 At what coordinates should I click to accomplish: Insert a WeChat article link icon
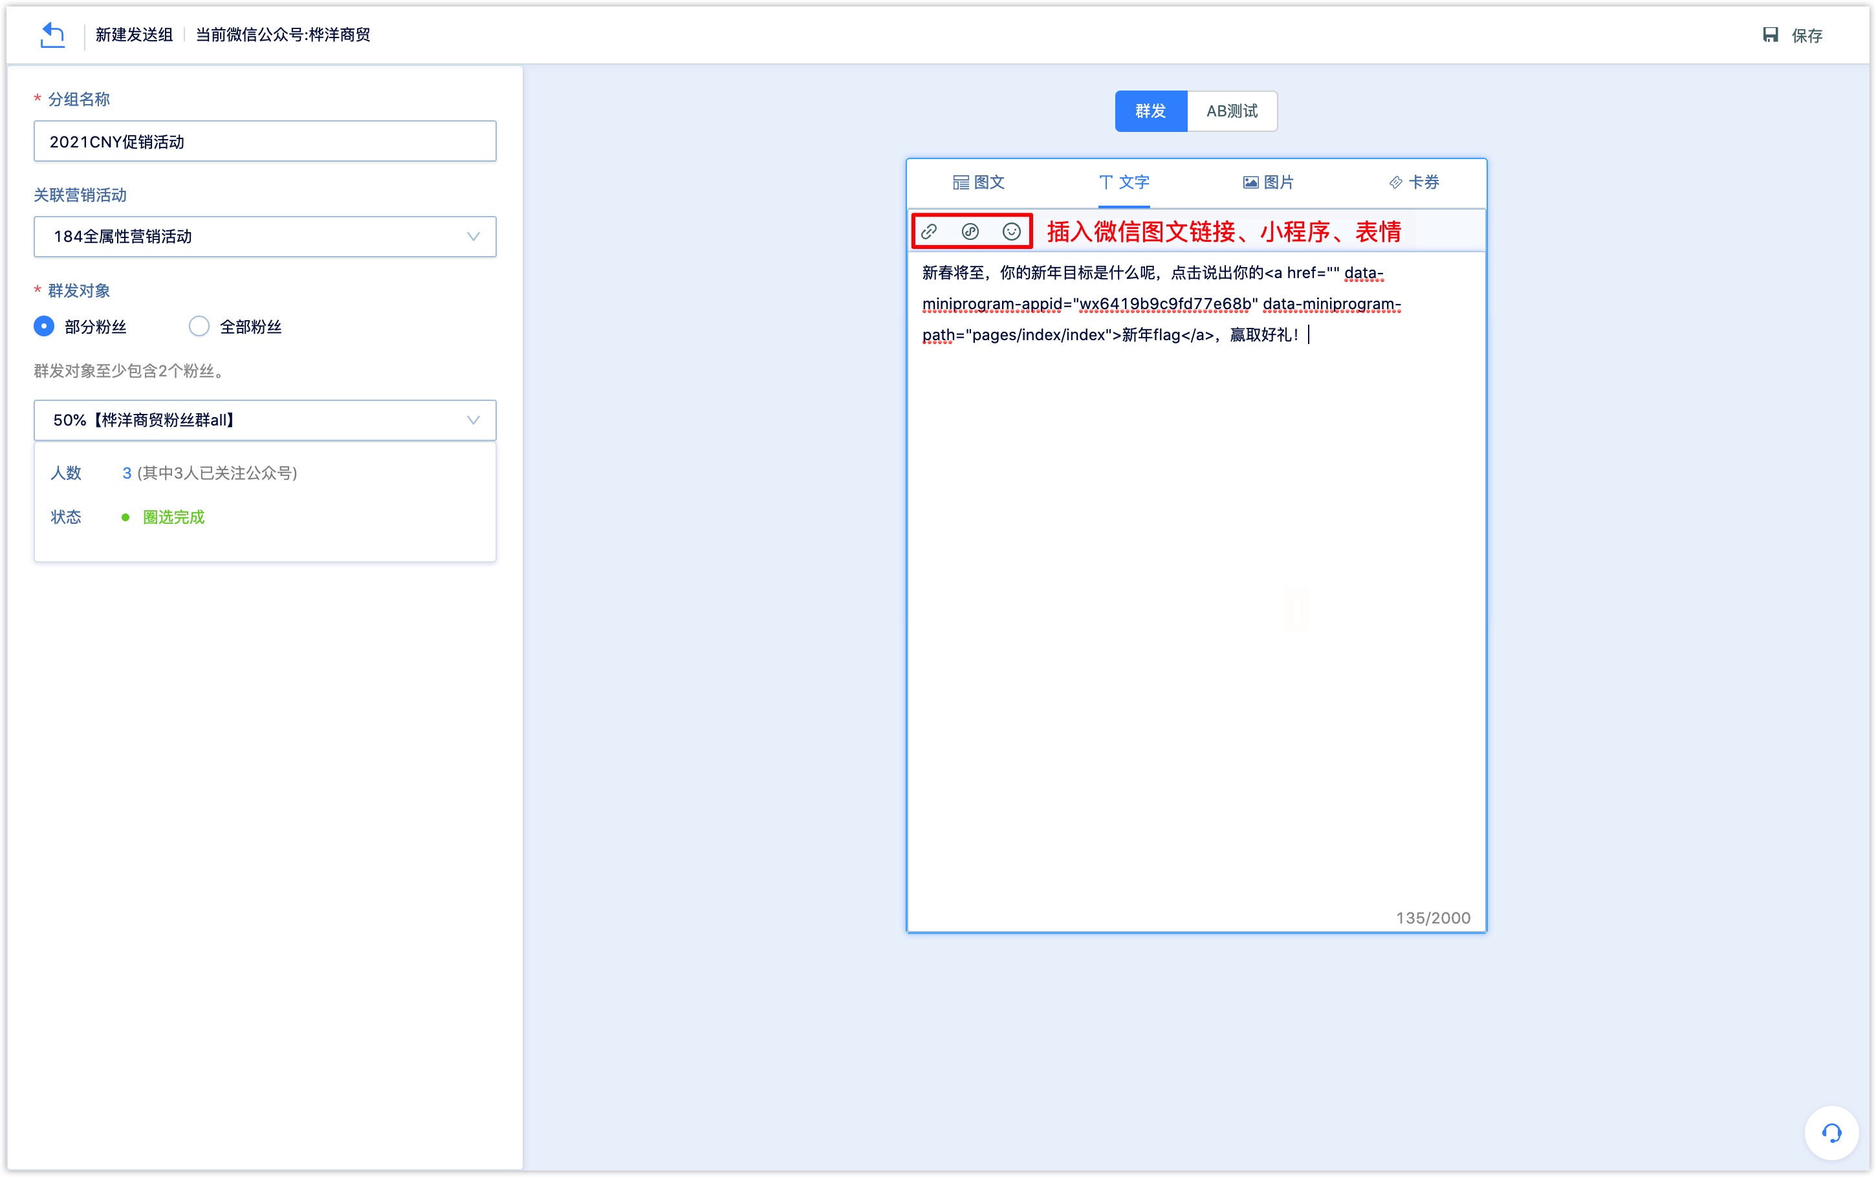pyautogui.click(x=929, y=232)
